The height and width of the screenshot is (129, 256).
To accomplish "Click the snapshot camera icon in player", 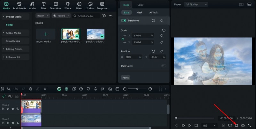I will click(236, 125).
